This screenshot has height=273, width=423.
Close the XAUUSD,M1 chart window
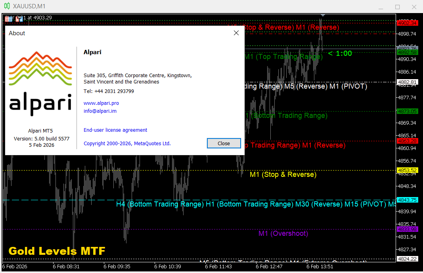coord(414,7)
